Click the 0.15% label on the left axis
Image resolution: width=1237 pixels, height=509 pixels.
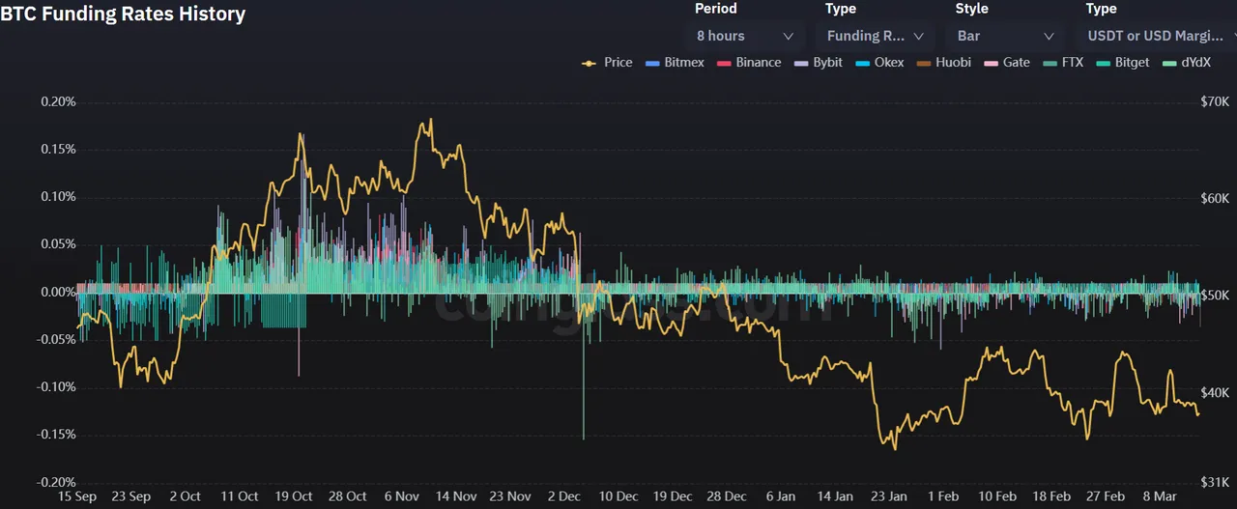(x=58, y=150)
